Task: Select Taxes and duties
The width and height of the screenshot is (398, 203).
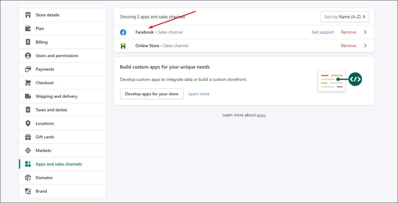Action: [x=62, y=110]
